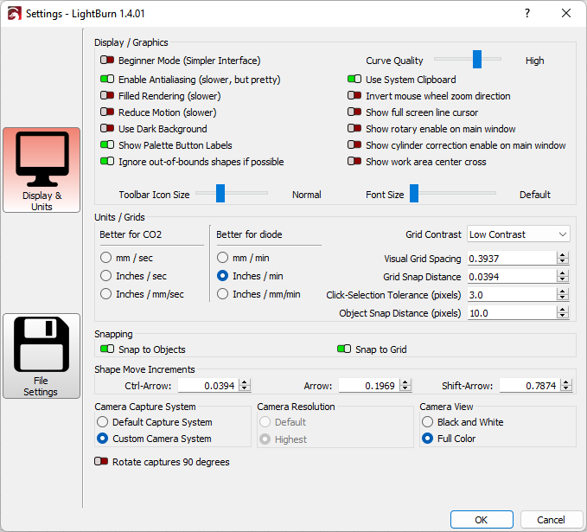Click the Grid Snap Distance field
This screenshot has height=532, width=587.
512,277
